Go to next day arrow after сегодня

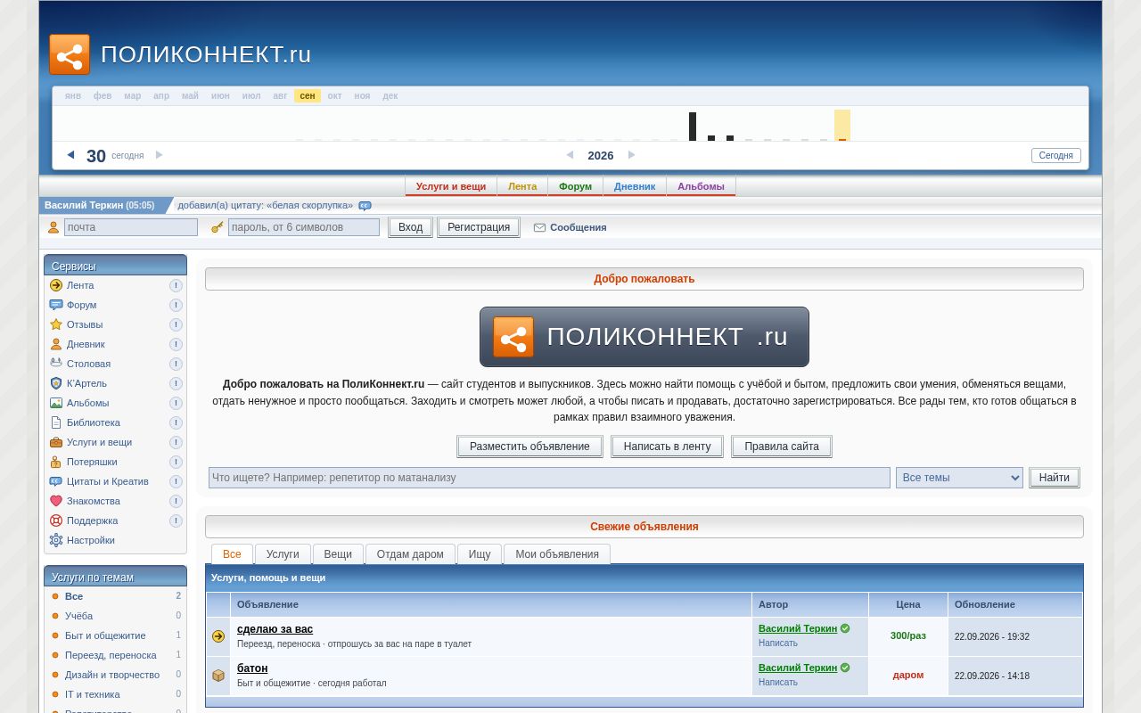coord(160,155)
